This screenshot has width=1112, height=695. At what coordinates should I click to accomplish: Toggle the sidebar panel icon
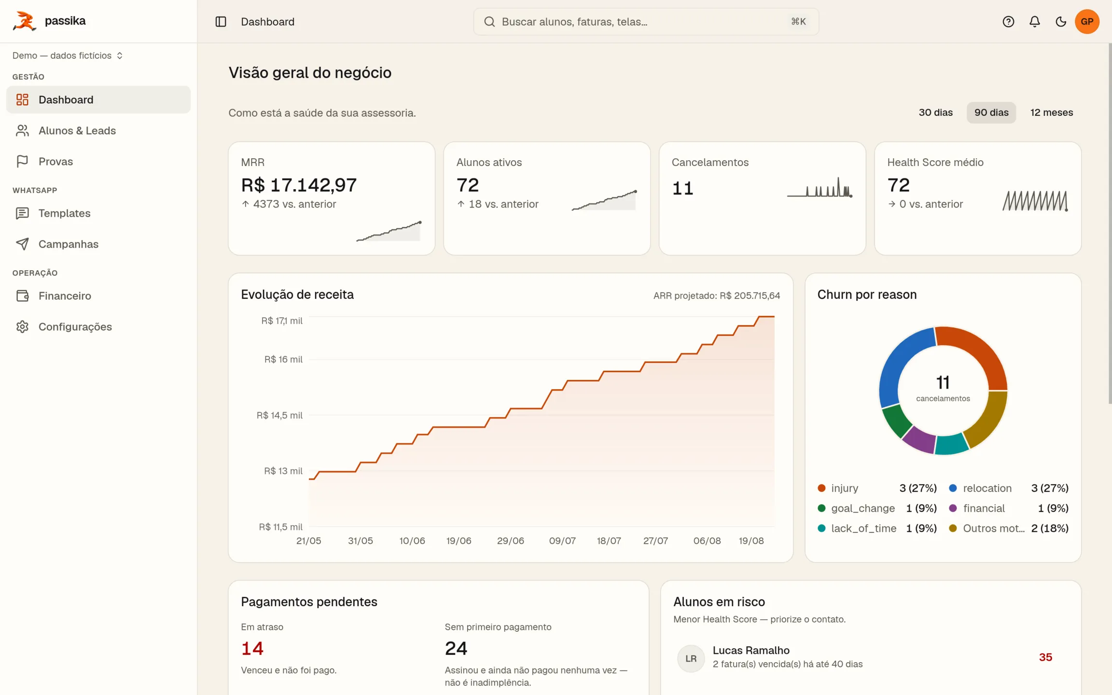tap(221, 22)
